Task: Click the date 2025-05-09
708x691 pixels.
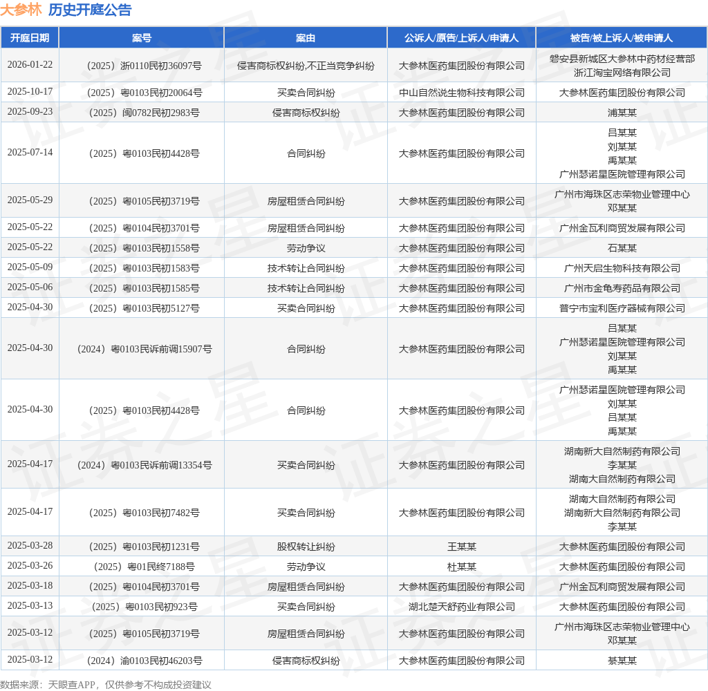Action: [30, 267]
